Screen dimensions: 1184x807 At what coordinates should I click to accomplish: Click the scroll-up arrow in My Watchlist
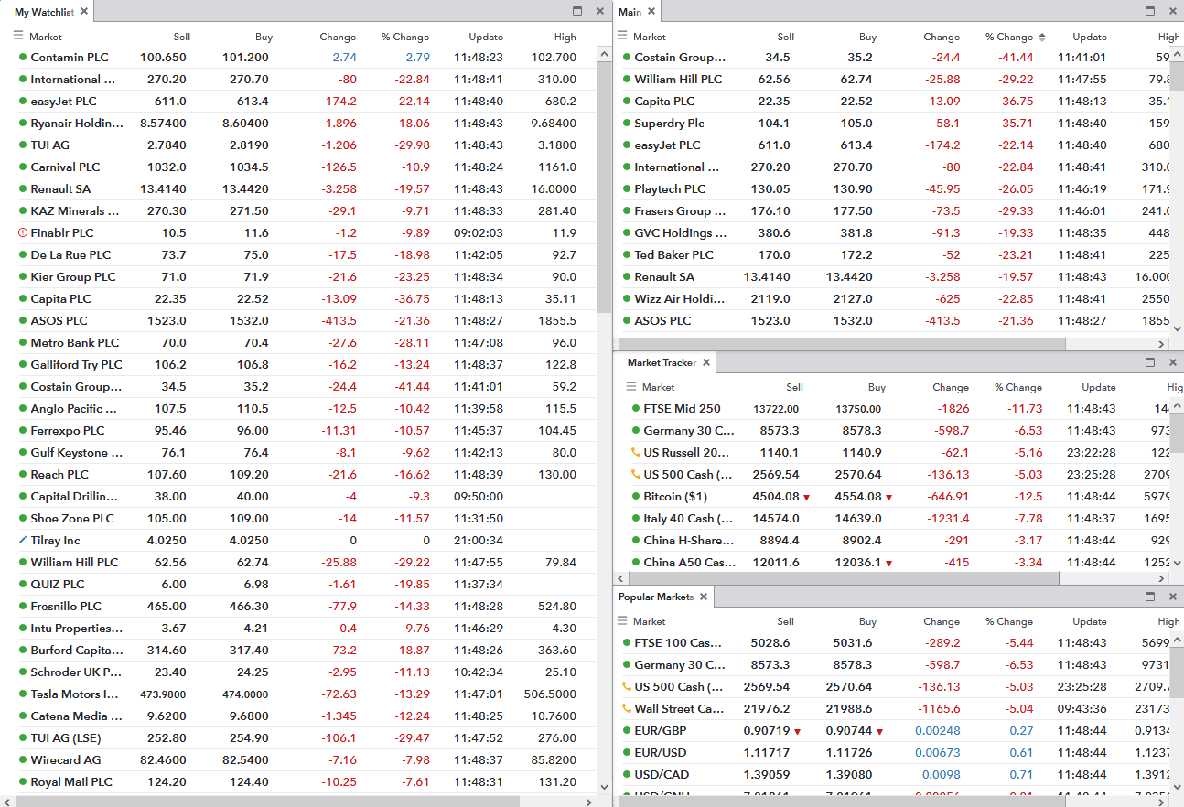click(603, 53)
